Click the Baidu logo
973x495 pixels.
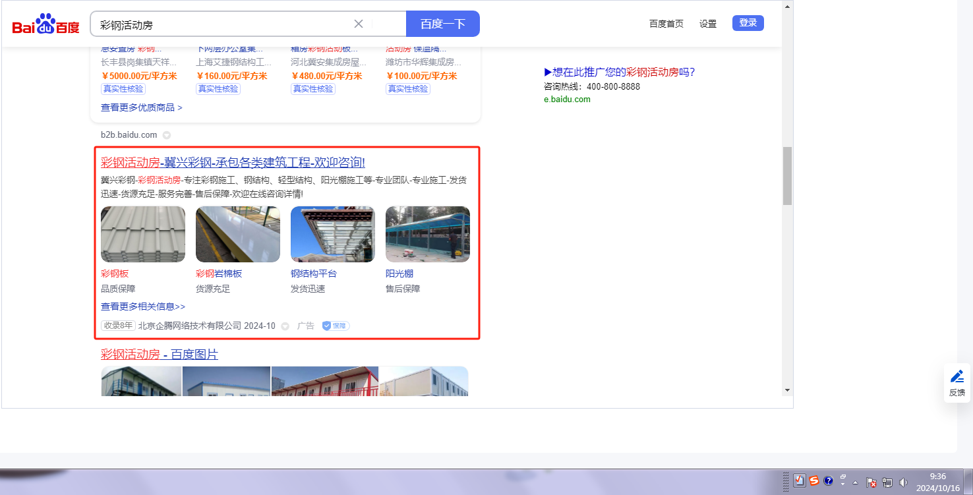45,24
